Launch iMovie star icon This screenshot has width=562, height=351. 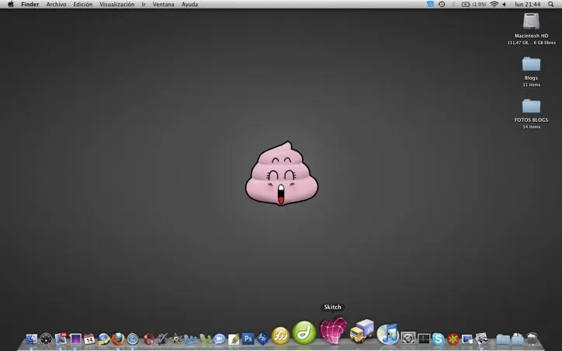pos(176,339)
